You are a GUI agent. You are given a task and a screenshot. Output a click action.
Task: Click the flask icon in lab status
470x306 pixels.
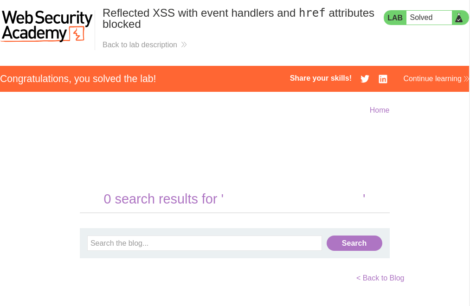point(459,18)
